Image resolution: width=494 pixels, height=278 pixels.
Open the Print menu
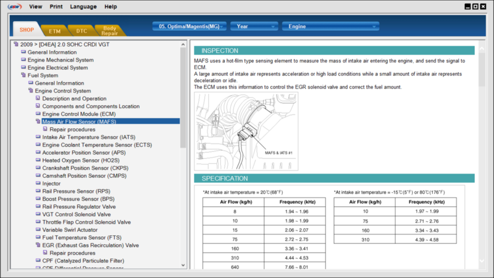[x=56, y=7]
